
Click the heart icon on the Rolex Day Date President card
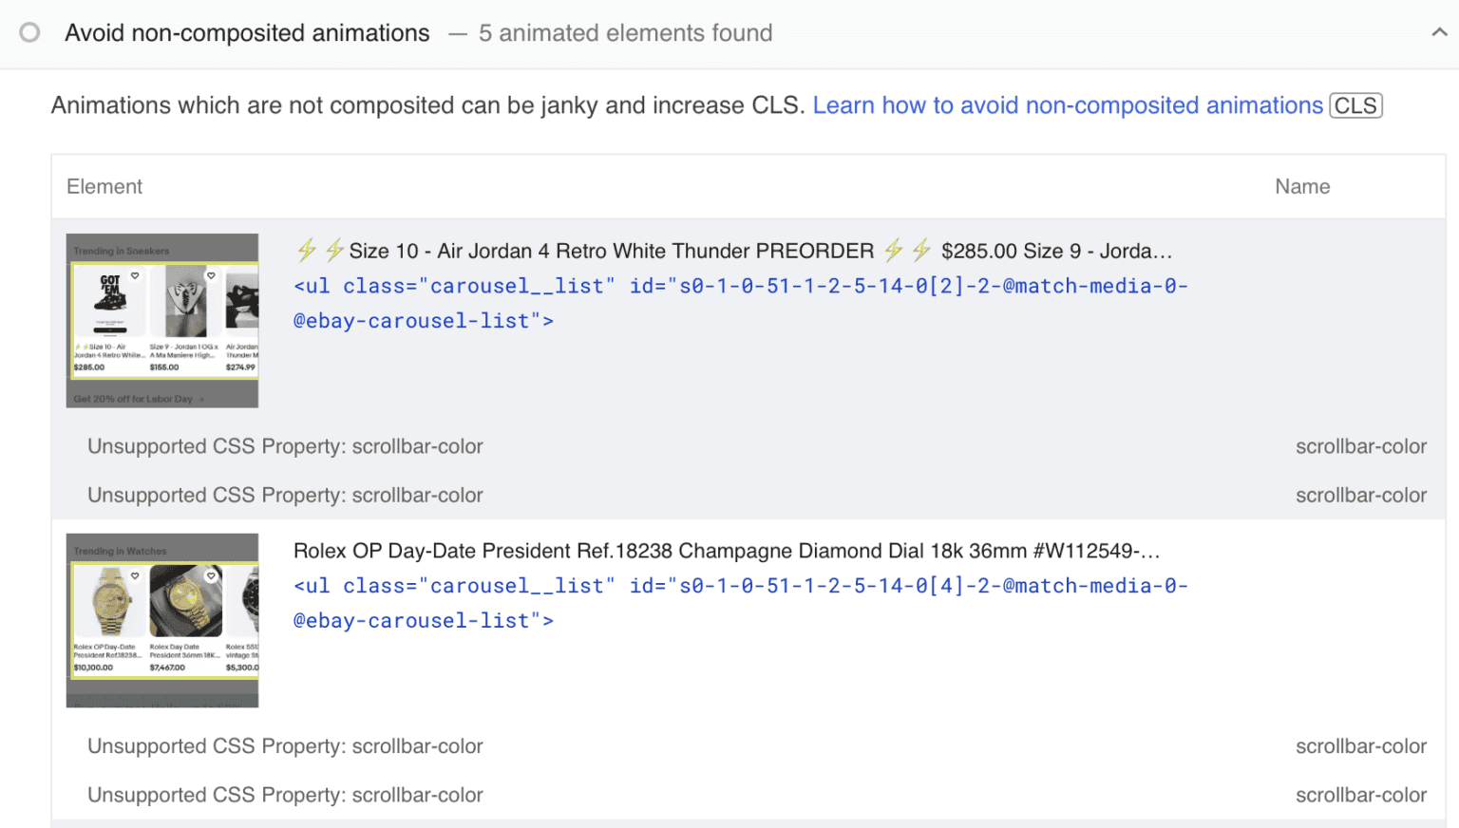pos(211,575)
